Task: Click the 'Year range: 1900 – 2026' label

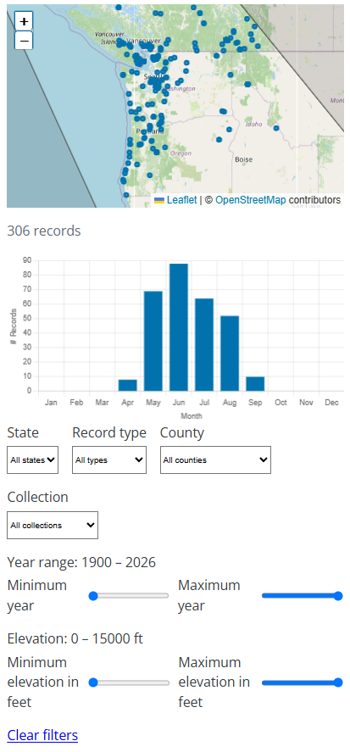Action: [x=81, y=562]
